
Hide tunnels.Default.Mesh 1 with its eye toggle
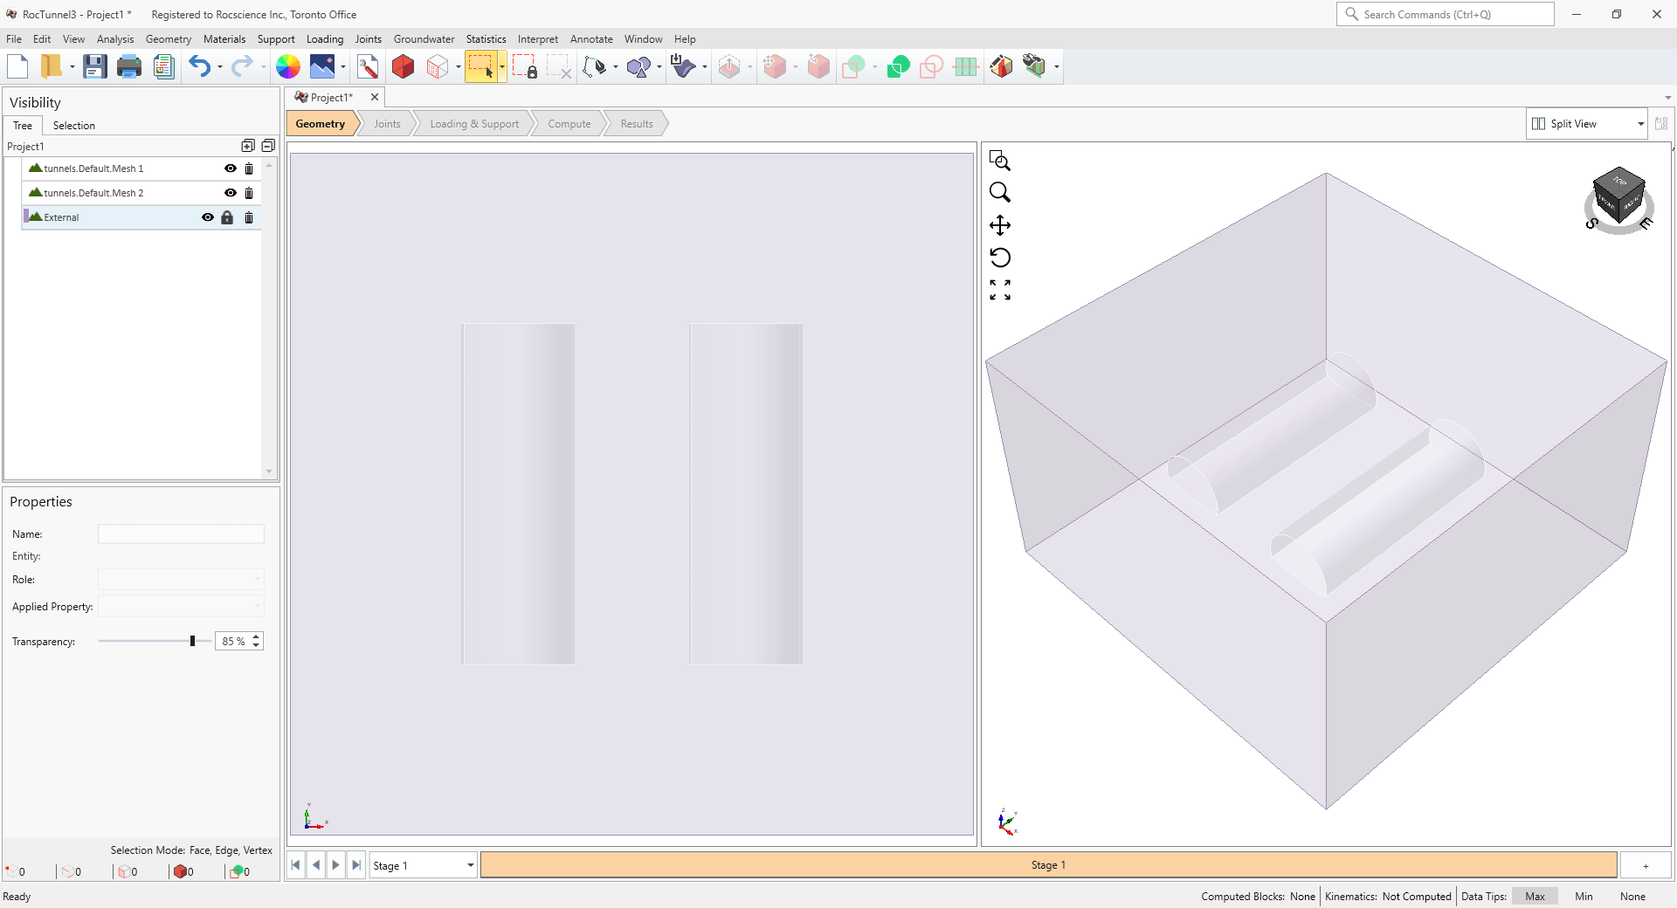click(230, 169)
